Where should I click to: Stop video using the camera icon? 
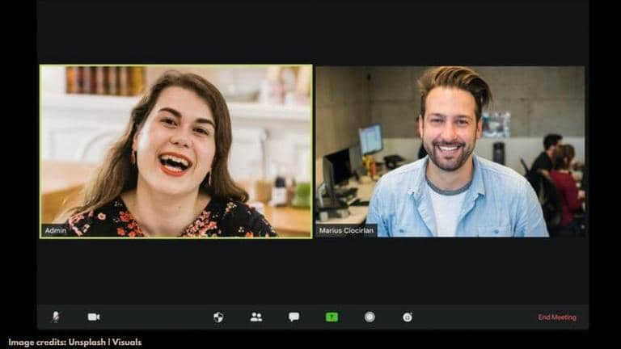94,317
